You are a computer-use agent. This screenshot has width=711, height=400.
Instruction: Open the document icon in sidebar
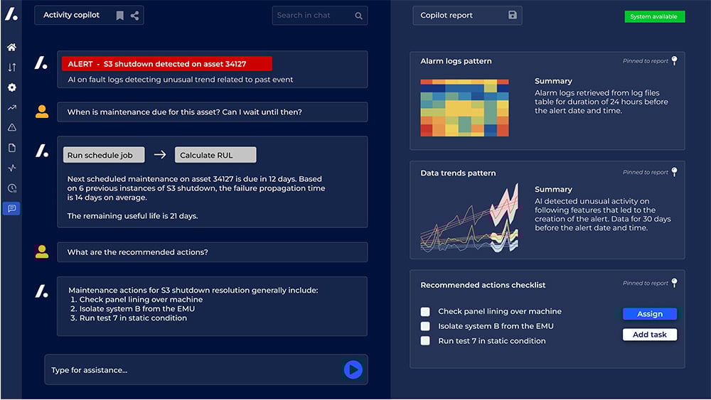(x=11, y=148)
